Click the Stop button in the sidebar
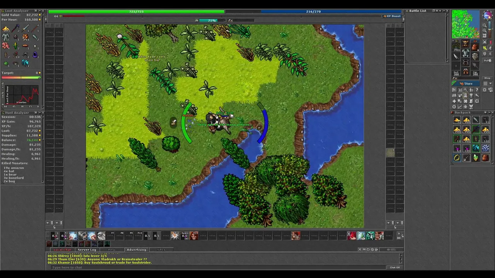The width and height of the screenshot is (495, 278). tap(487, 78)
